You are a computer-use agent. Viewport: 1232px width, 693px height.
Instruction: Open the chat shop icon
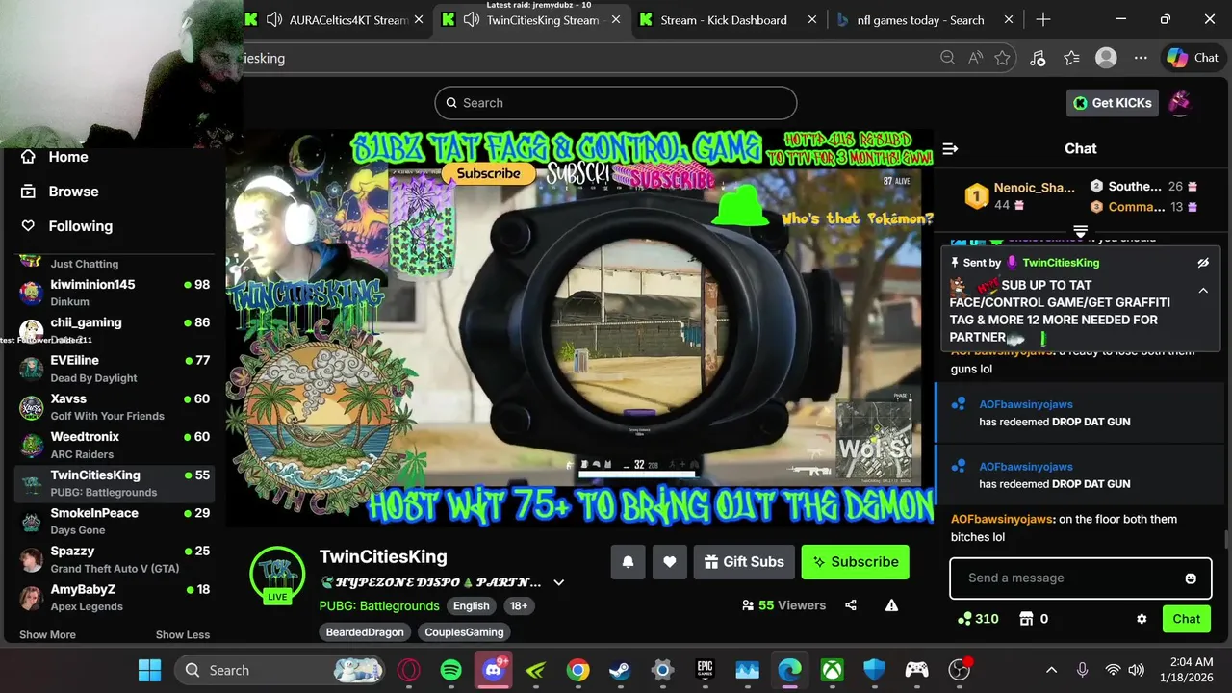[x=1026, y=619]
